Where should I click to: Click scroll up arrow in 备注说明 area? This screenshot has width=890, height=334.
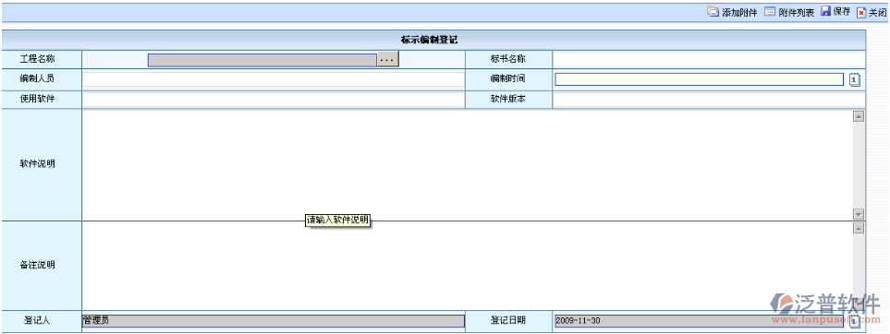click(859, 228)
